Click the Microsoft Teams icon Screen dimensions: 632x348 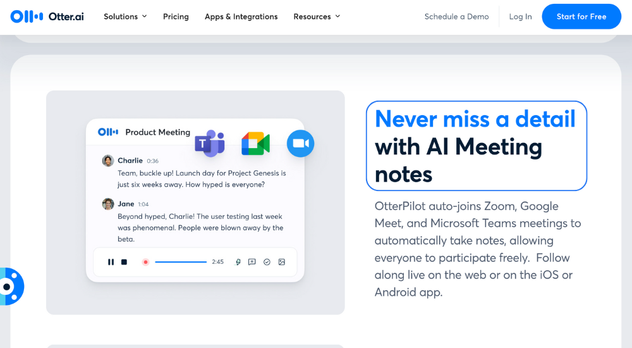(210, 144)
